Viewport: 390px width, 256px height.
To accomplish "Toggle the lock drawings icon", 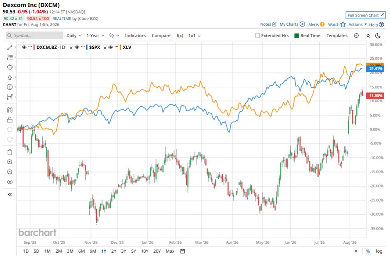I will click(x=10, y=120).
